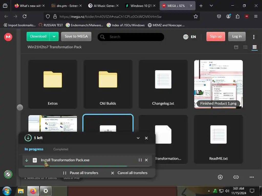Image resolution: width=262 pixels, height=196 pixels.
Task: Click the MEGA logo icon
Action: coord(8,37)
